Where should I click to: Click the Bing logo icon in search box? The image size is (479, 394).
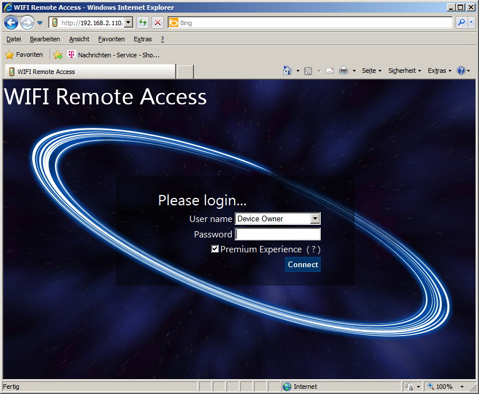(173, 22)
